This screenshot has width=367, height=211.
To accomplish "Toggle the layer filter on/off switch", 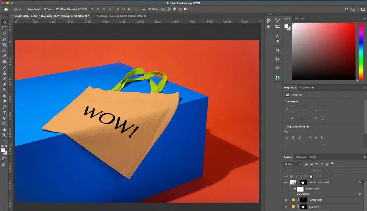I will tap(332, 164).
